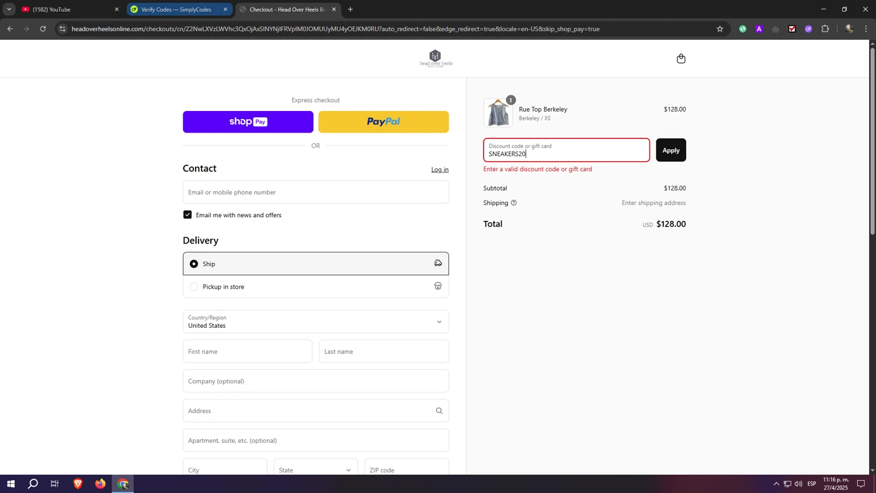876x493 pixels.
Task: Open the purple A extension icon
Action: tap(759, 29)
